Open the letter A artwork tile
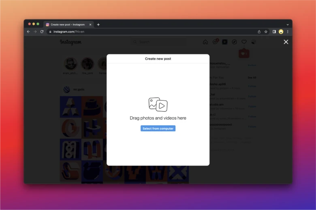 [x=70, y=107]
